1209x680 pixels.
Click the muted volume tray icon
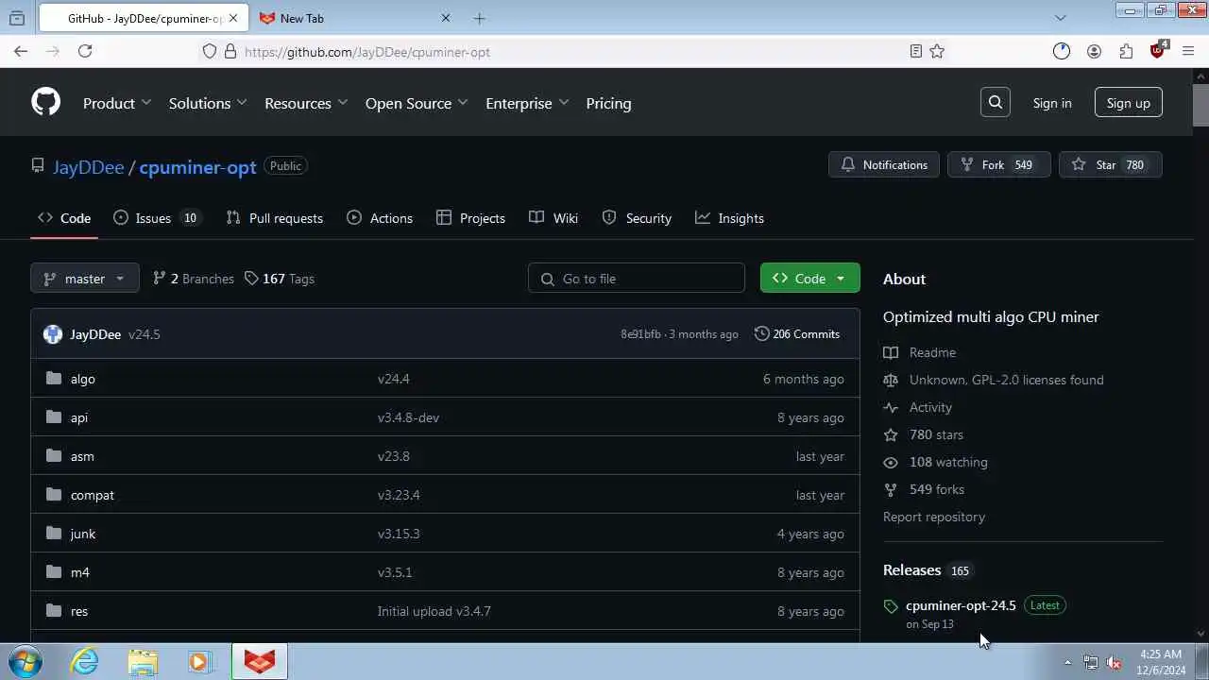pos(1114,662)
